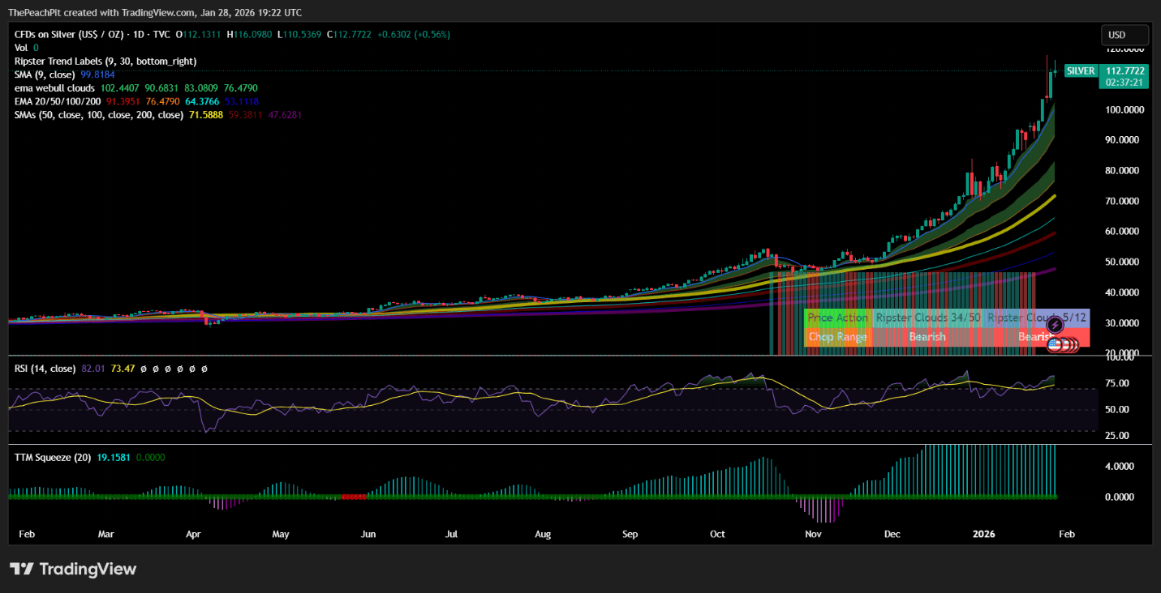Click the 2026 marker on the time axis

(x=983, y=535)
